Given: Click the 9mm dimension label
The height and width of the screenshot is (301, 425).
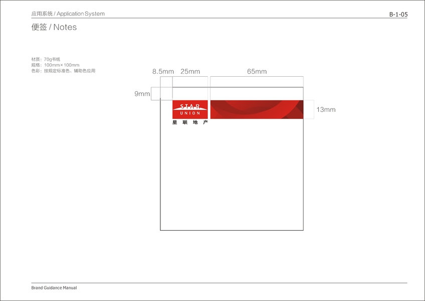Looking at the screenshot, I should coord(142,94).
